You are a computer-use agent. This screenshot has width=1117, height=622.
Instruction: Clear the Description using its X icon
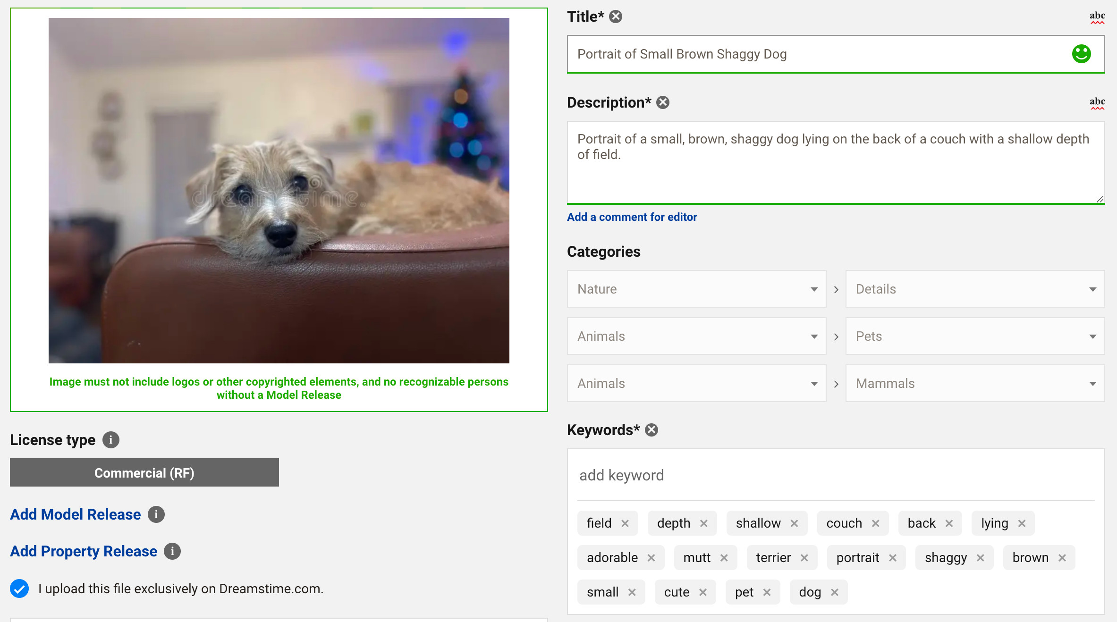tap(663, 102)
